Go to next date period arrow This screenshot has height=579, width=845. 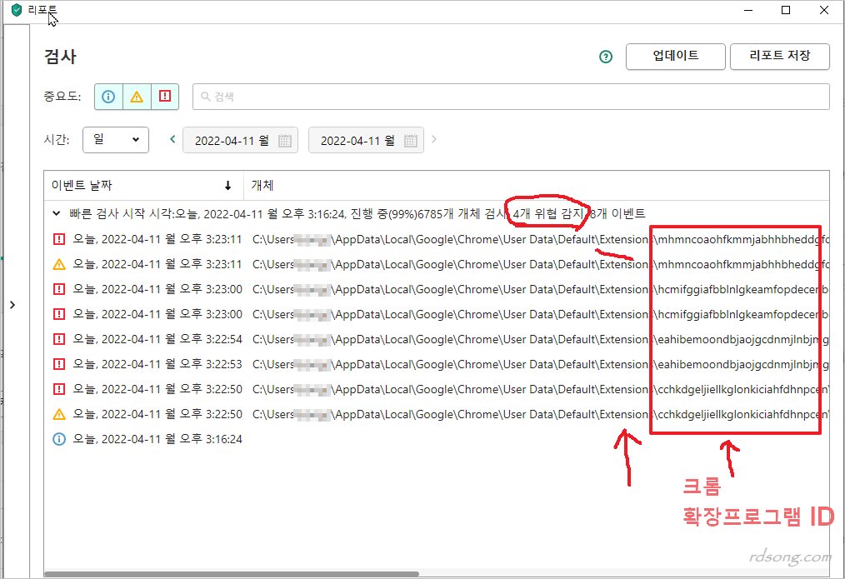point(434,140)
